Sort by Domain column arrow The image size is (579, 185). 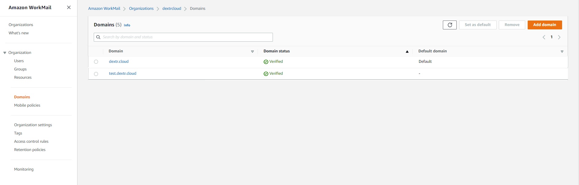pyautogui.click(x=252, y=51)
